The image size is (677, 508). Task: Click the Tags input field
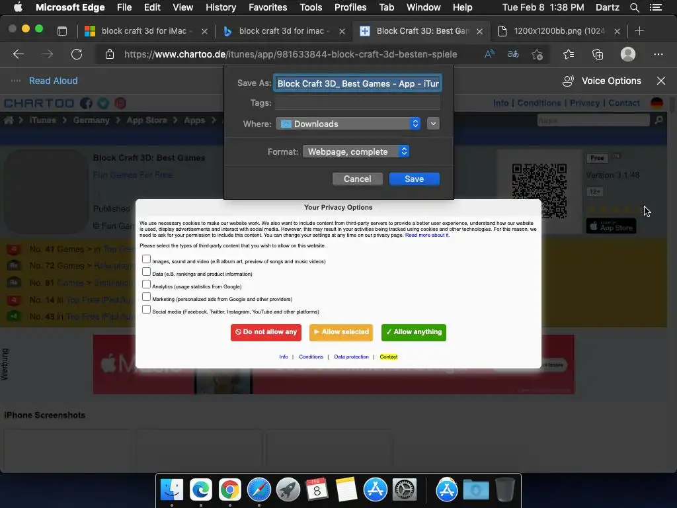358,103
